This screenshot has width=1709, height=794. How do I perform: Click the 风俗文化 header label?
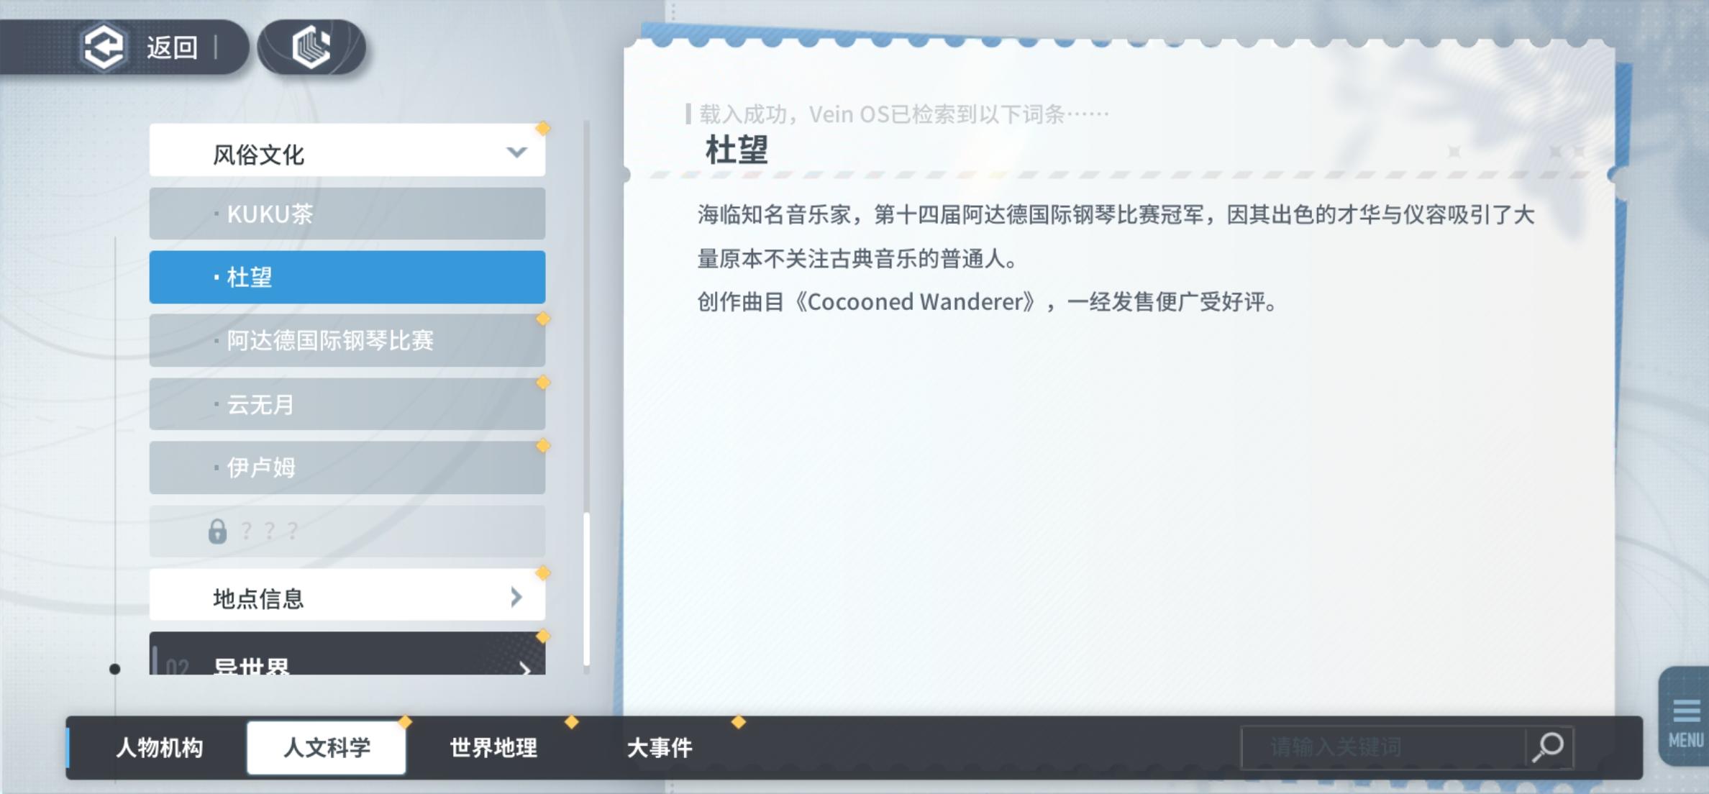(258, 155)
